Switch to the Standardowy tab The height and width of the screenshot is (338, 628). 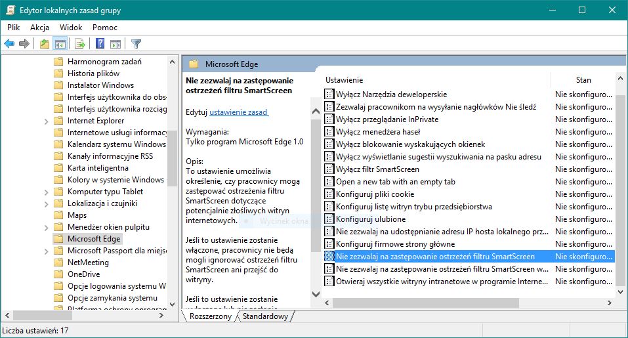tap(265, 316)
